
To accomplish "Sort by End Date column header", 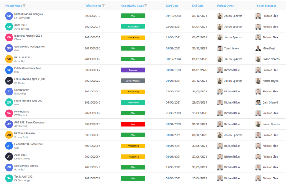I will (198, 6).
